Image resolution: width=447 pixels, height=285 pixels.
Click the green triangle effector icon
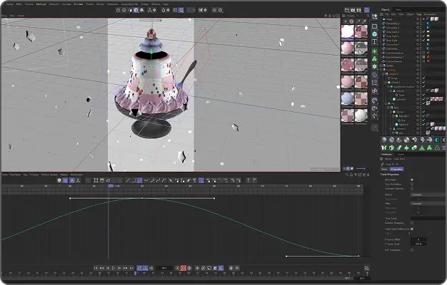point(422,147)
